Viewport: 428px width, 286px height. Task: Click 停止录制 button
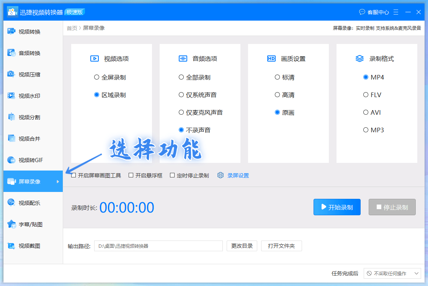point(392,207)
